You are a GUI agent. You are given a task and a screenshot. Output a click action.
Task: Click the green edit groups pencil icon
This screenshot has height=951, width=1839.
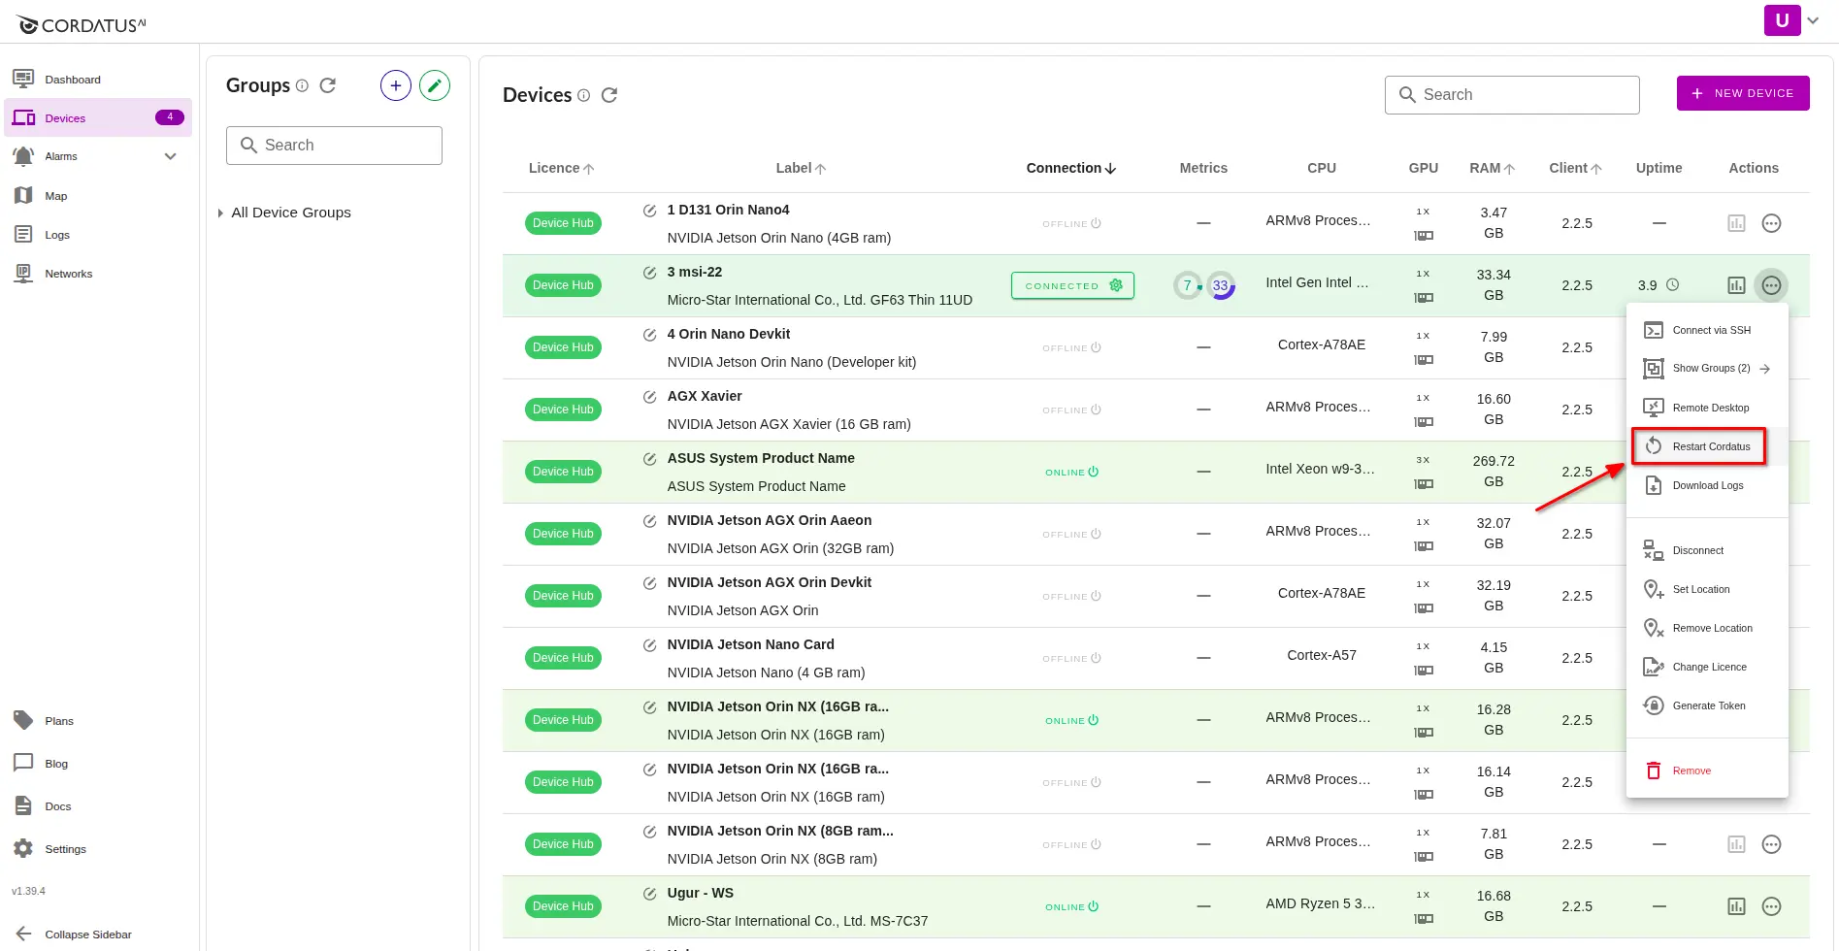[435, 85]
